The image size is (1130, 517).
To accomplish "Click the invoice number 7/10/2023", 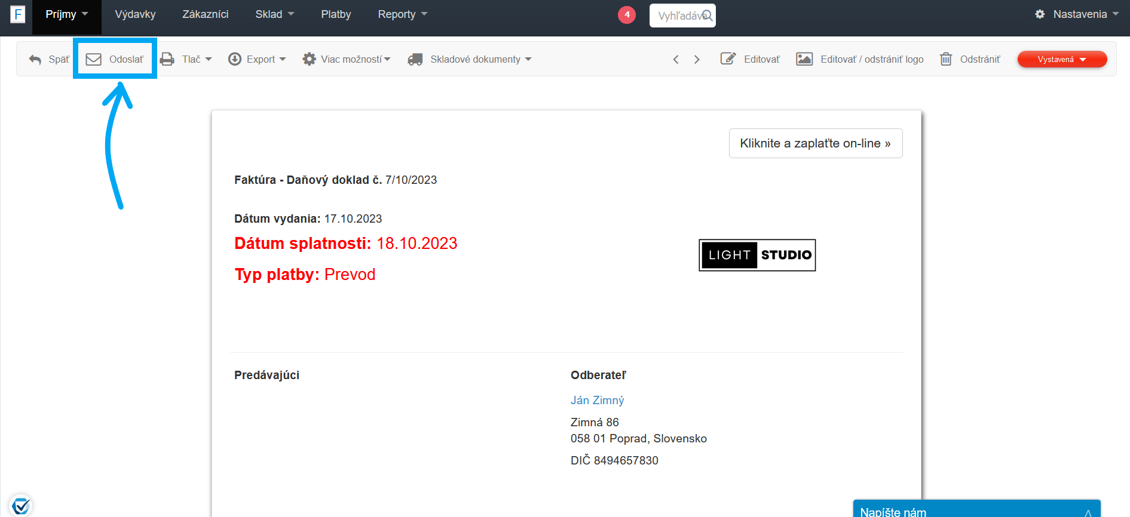I will pyautogui.click(x=411, y=180).
